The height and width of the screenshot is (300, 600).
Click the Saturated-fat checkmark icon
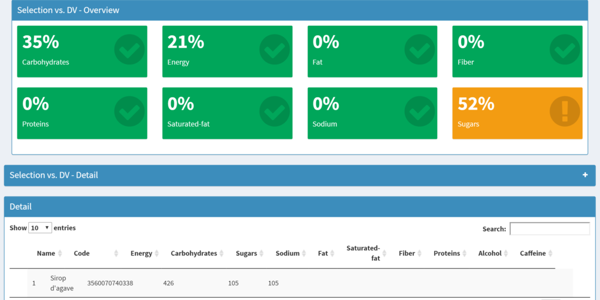(x=274, y=111)
